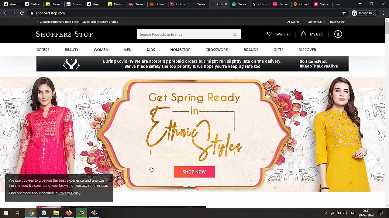Image resolution: width=389 pixels, height=218 pixels.
Task: Click the Wishlist text link
Action: [x=283, y=34]
